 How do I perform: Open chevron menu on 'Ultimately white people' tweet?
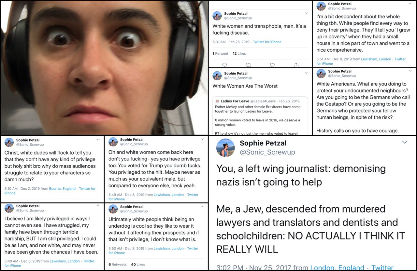tap(202, 206)
